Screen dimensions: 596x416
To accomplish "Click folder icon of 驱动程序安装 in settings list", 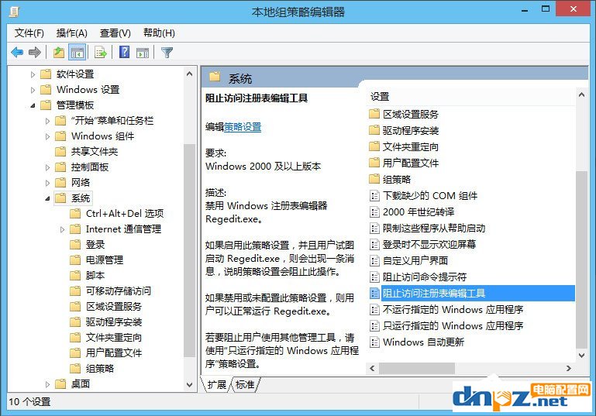I will [374, 130].
